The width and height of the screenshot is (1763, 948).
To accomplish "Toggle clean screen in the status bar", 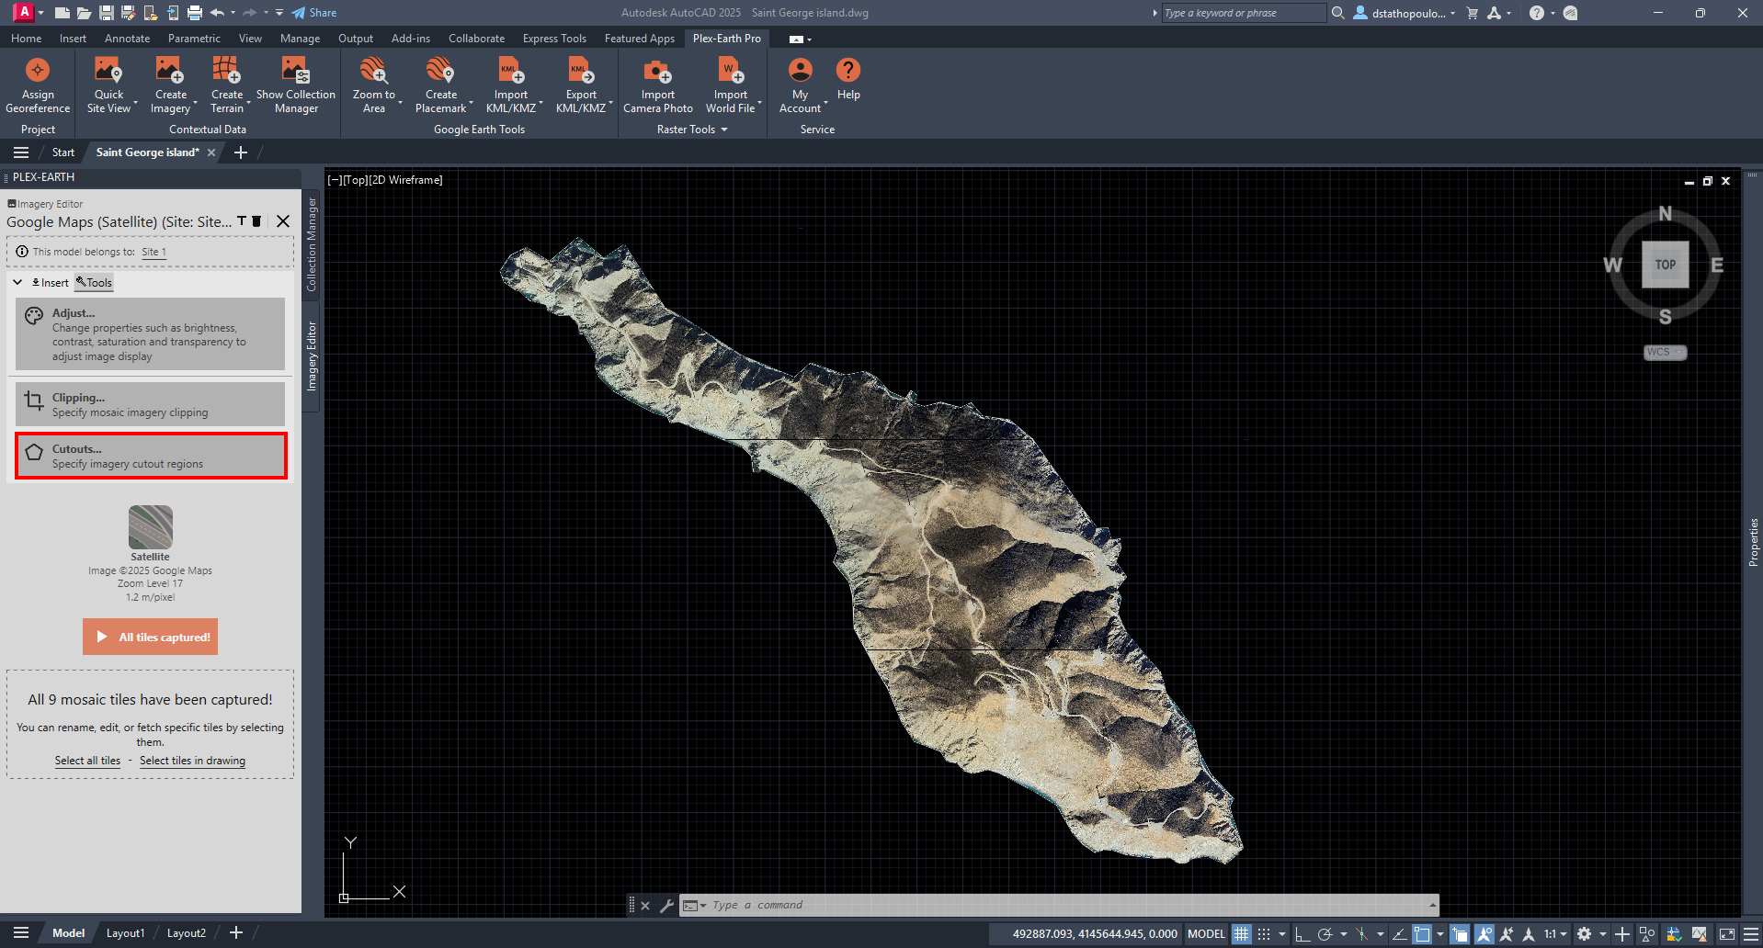I will pyautogui.click(x=1727, y=934).
